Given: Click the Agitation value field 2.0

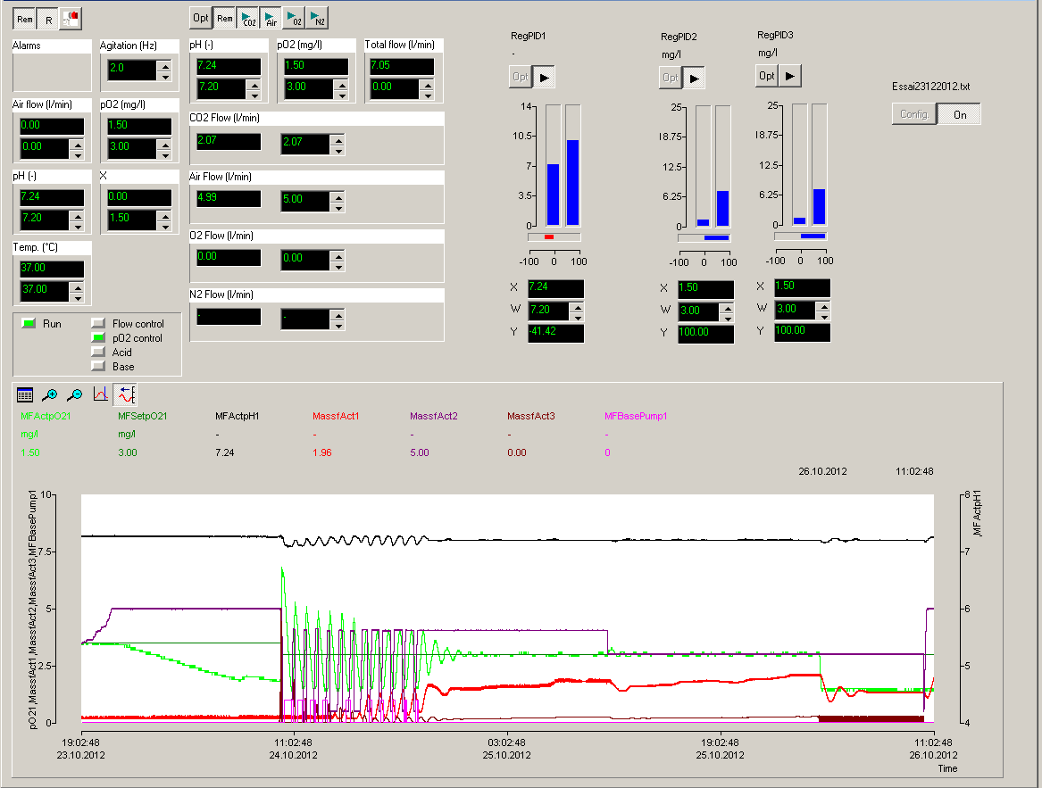Looking at the screenshot, I should coord(132,71).
